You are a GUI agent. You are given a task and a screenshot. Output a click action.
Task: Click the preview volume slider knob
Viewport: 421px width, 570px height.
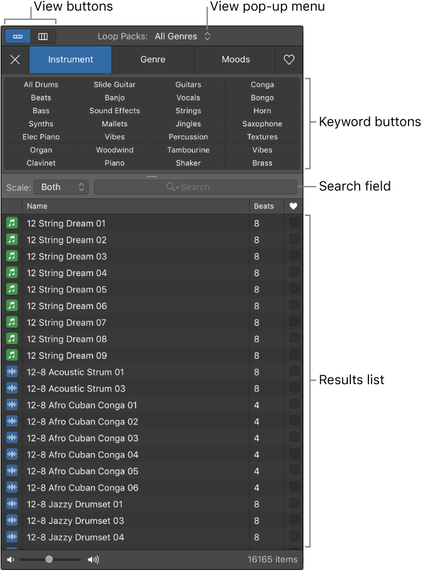[49, 559]
